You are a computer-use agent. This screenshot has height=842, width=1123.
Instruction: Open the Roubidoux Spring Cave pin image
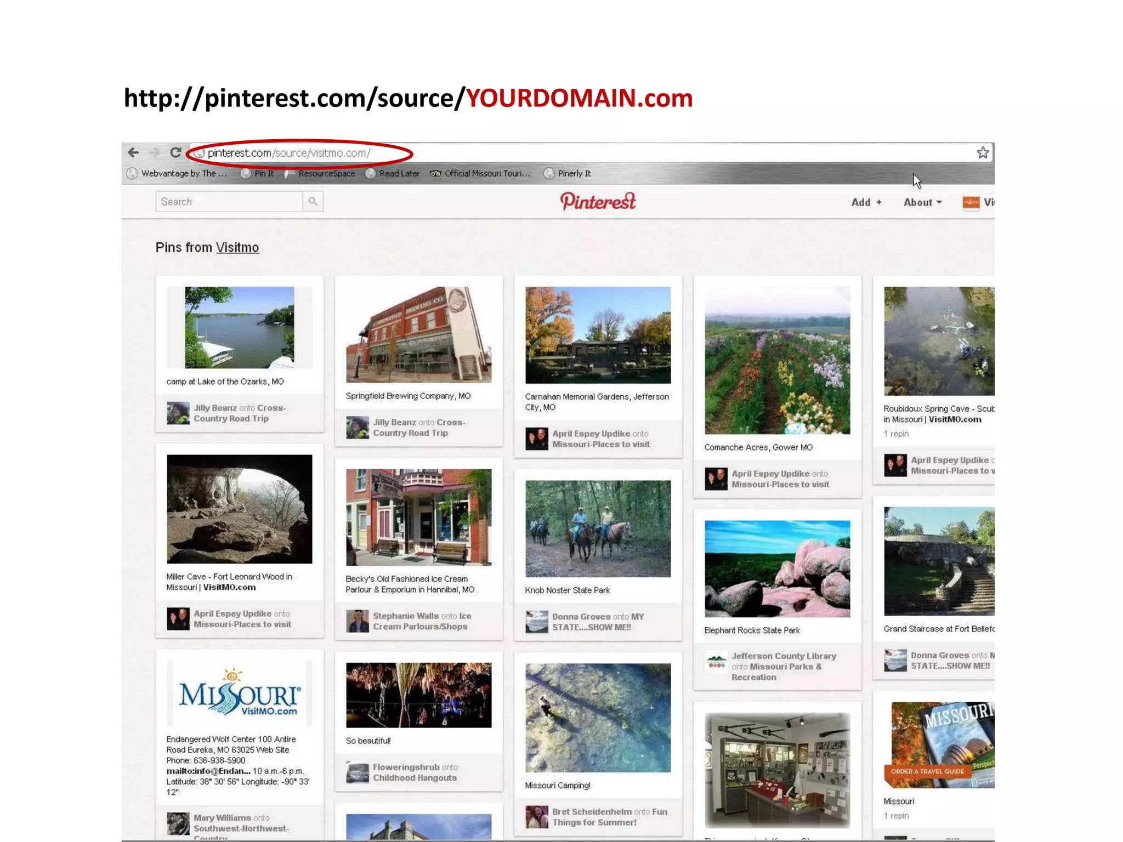[939, 341]
